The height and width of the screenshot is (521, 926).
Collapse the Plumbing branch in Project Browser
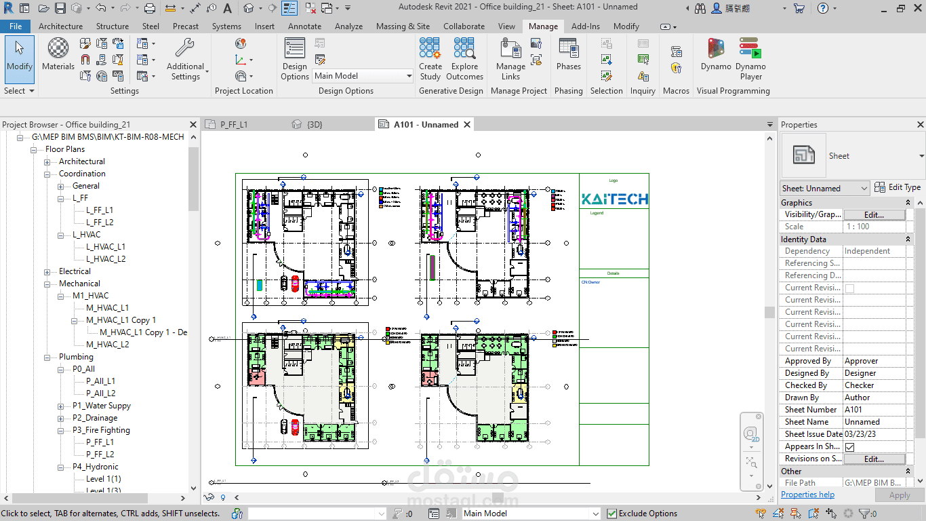tap(46, 356)
